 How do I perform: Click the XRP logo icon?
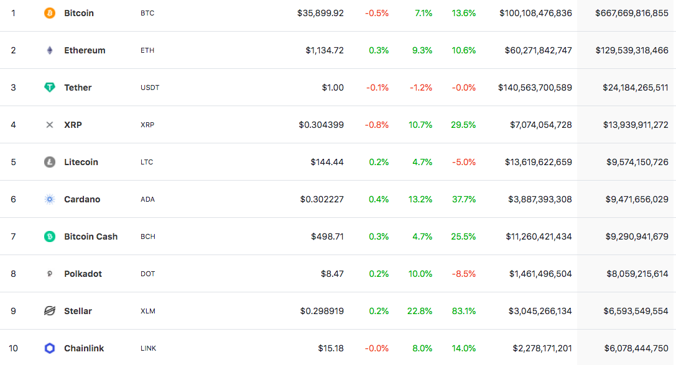click(50, 125)
